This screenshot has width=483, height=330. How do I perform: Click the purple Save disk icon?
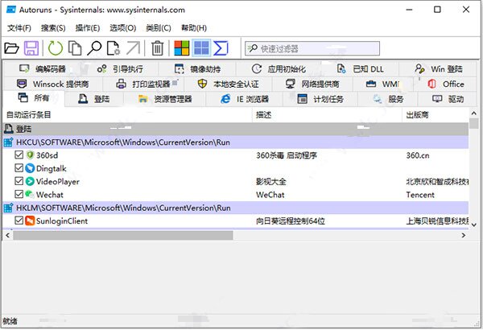31,48
